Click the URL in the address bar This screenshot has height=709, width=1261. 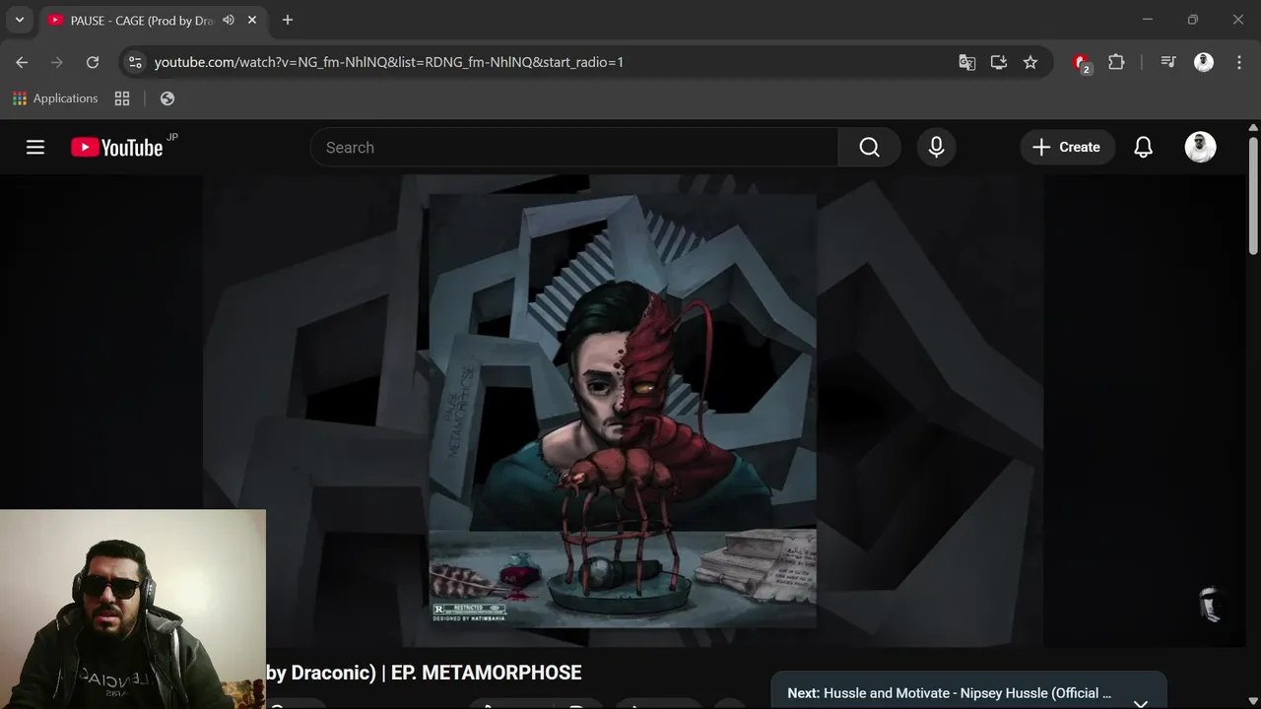389,62
